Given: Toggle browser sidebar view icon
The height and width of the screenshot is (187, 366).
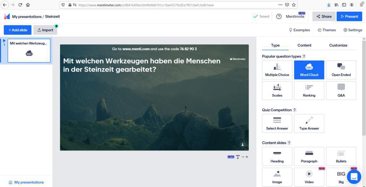Looking at the screenshot, I should 344,5.
